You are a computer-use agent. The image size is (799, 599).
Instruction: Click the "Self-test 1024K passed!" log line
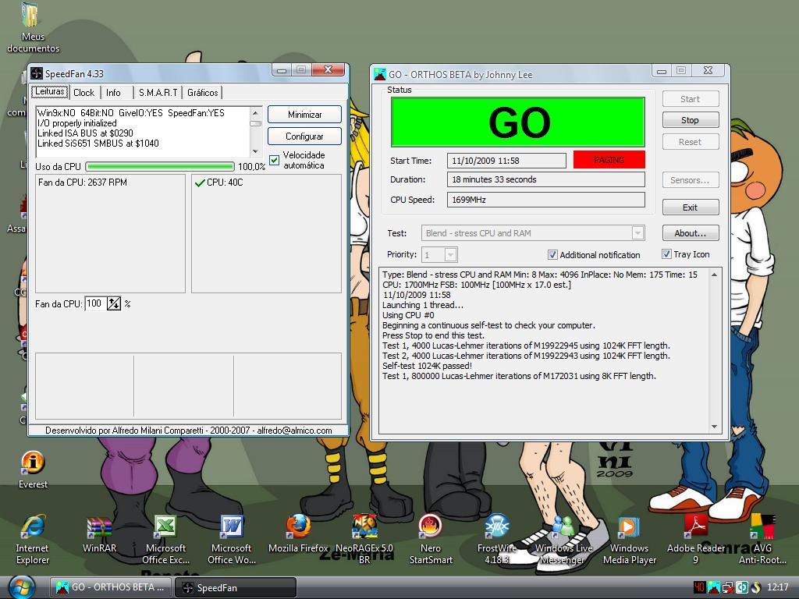click(x=427, y=366)
